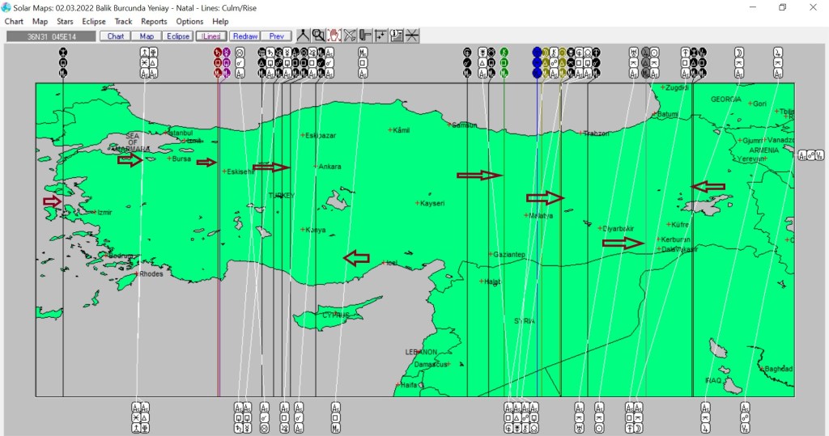Click the Prev button
829x436 pixels.
click(x=277, y=36)
